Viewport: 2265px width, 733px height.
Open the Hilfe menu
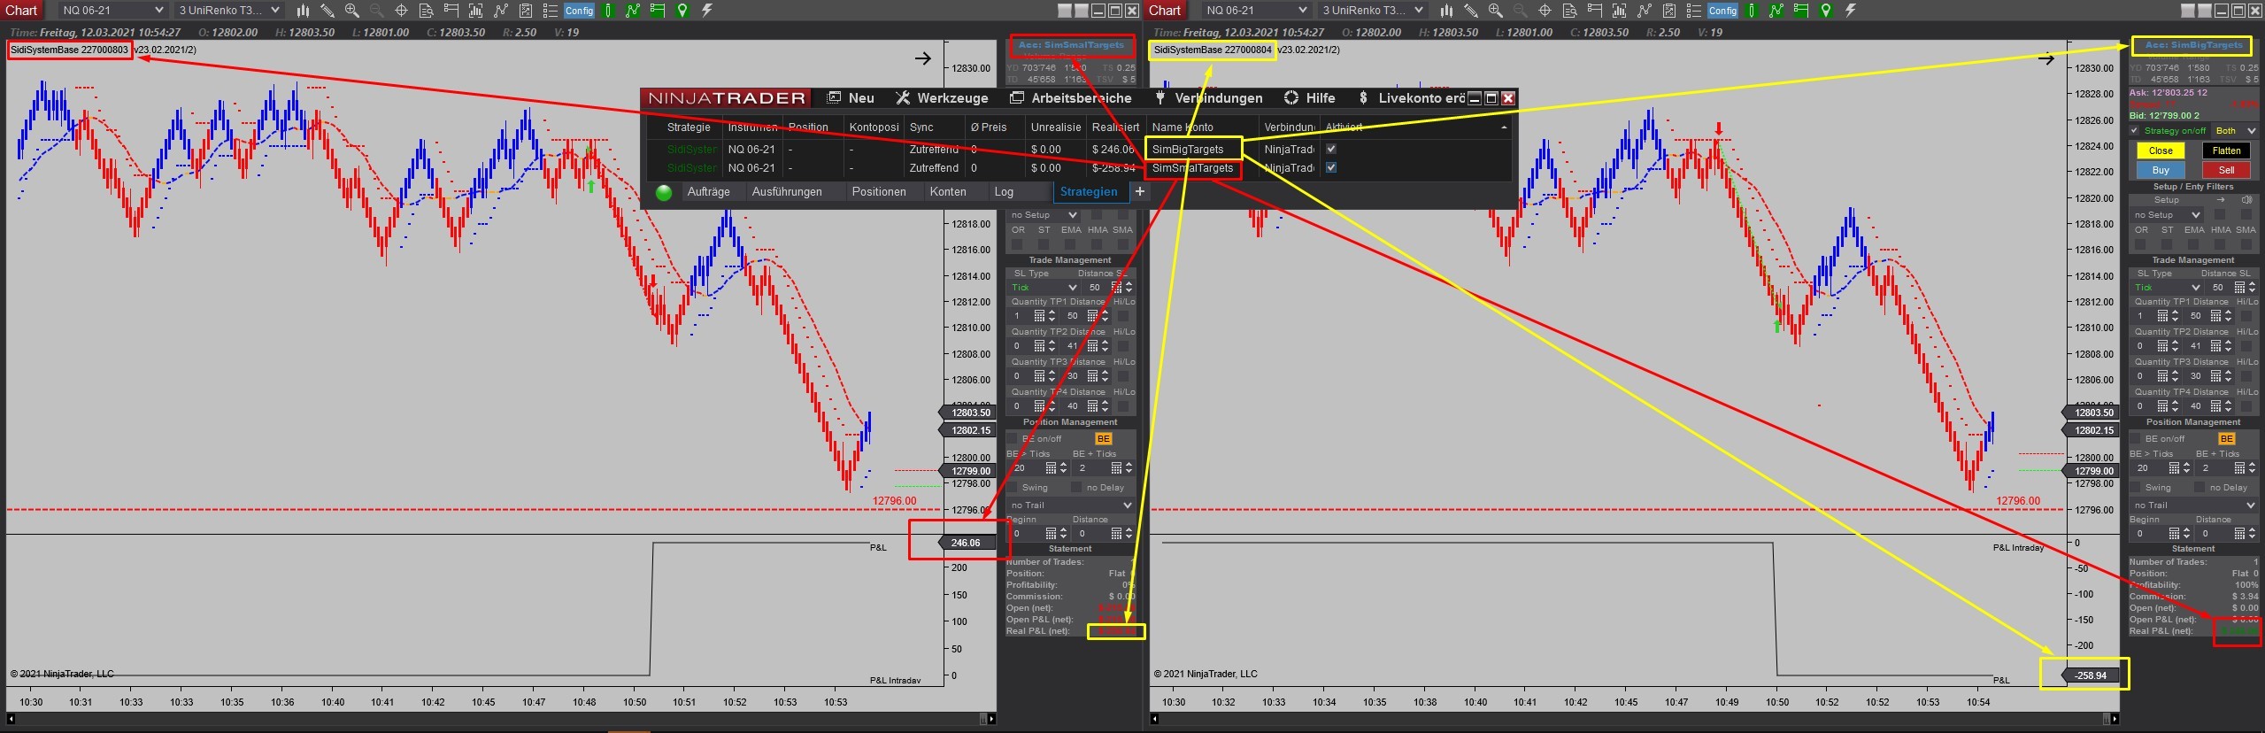(1310, 98)
